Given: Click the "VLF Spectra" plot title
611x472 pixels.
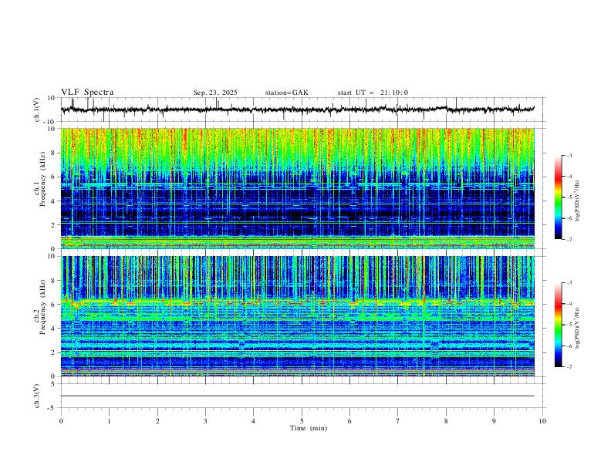Looking at the screenshot, I should click(87, 93).
